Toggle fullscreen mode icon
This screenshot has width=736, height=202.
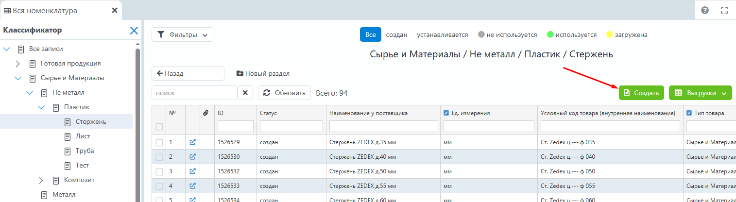[x=724, y=10]
